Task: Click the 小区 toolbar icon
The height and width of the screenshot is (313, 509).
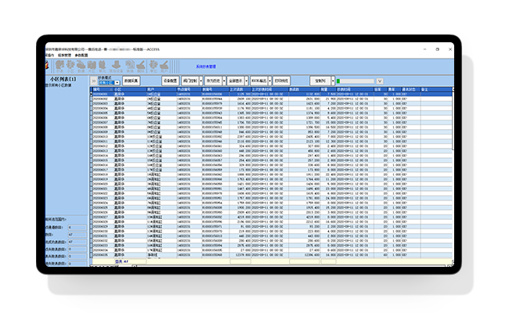Action: coord(70,67)
